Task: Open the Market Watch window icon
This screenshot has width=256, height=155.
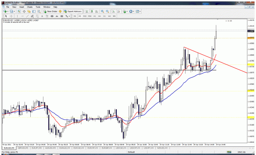Action: point(19,11)
